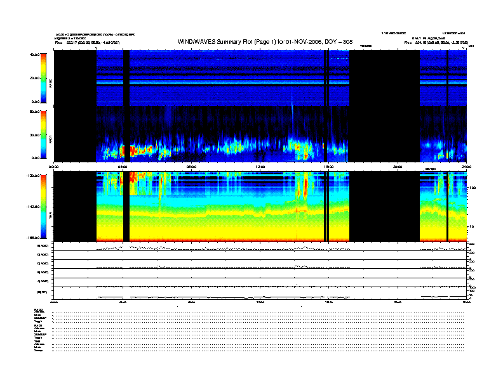503x388 pixels.
Task: Click the 24:00 tick label under RAD1 spectrogram
Action: pyautogui.click(x=466, y=167)
